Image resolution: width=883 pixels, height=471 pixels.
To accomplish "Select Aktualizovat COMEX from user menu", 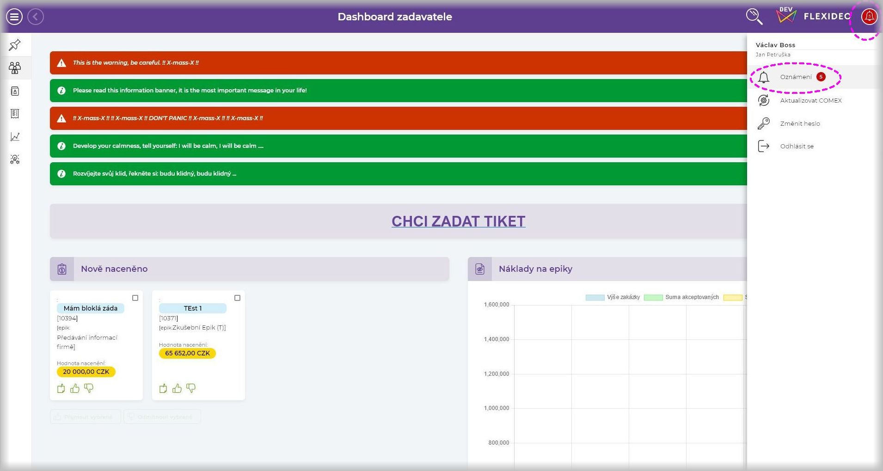I will coord(810,100).
